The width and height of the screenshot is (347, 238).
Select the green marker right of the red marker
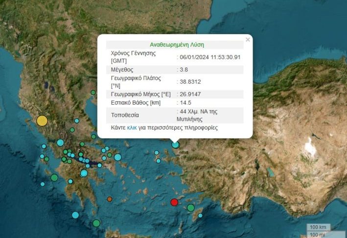pos(191,208)
